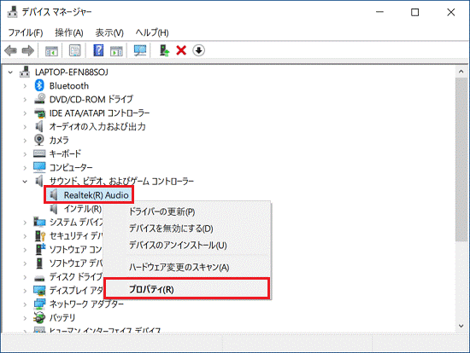Minimize the Device Manager window

[379, 12]
